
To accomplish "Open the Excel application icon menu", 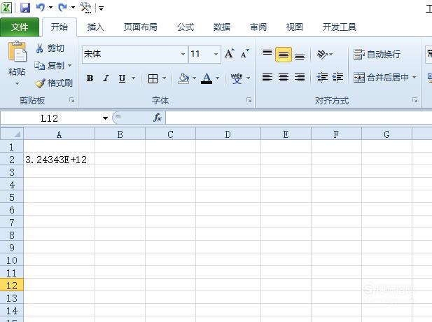I will click(6, 8).
